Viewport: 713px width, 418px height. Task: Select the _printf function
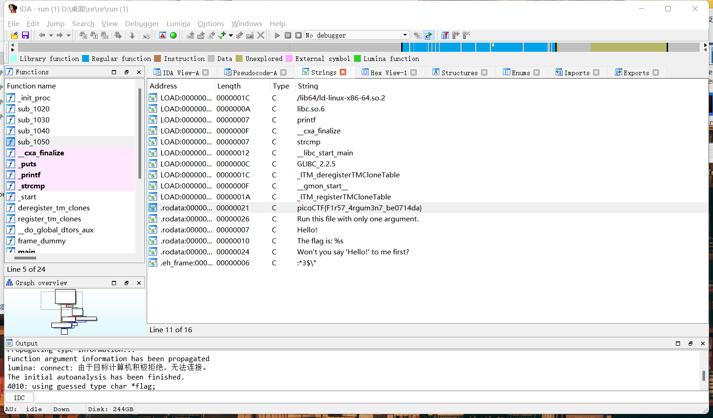pos(70,175)
